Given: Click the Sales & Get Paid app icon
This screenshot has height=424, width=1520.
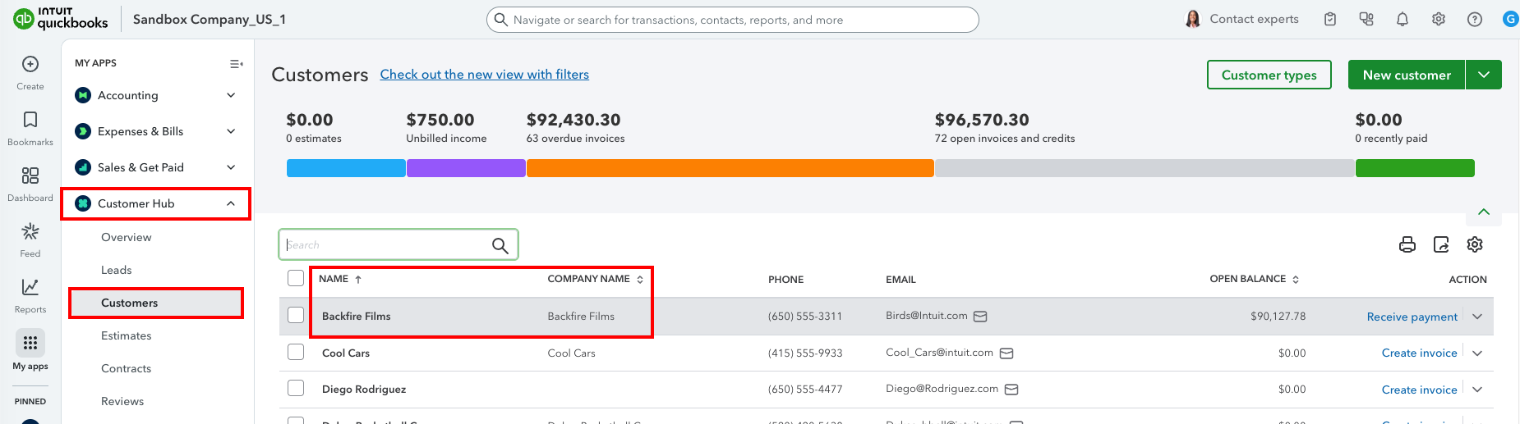Looking at the screenshot, I should [x=83, y=167].
